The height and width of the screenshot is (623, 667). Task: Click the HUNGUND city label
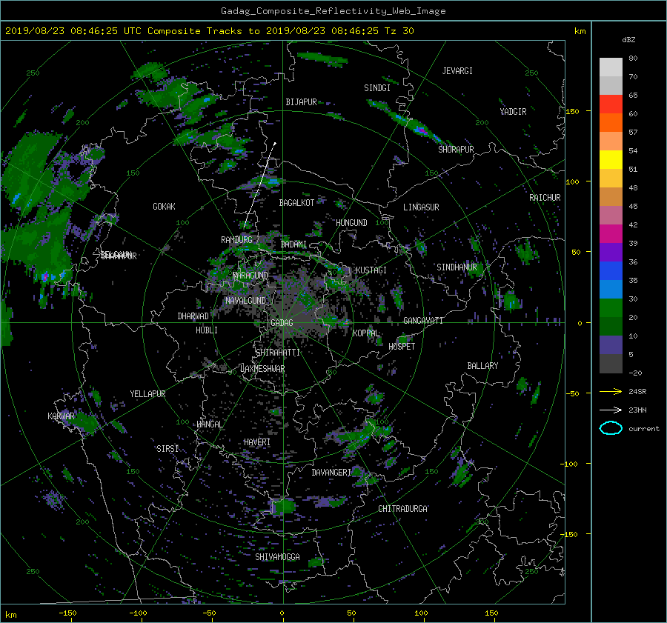pos(351,223)
